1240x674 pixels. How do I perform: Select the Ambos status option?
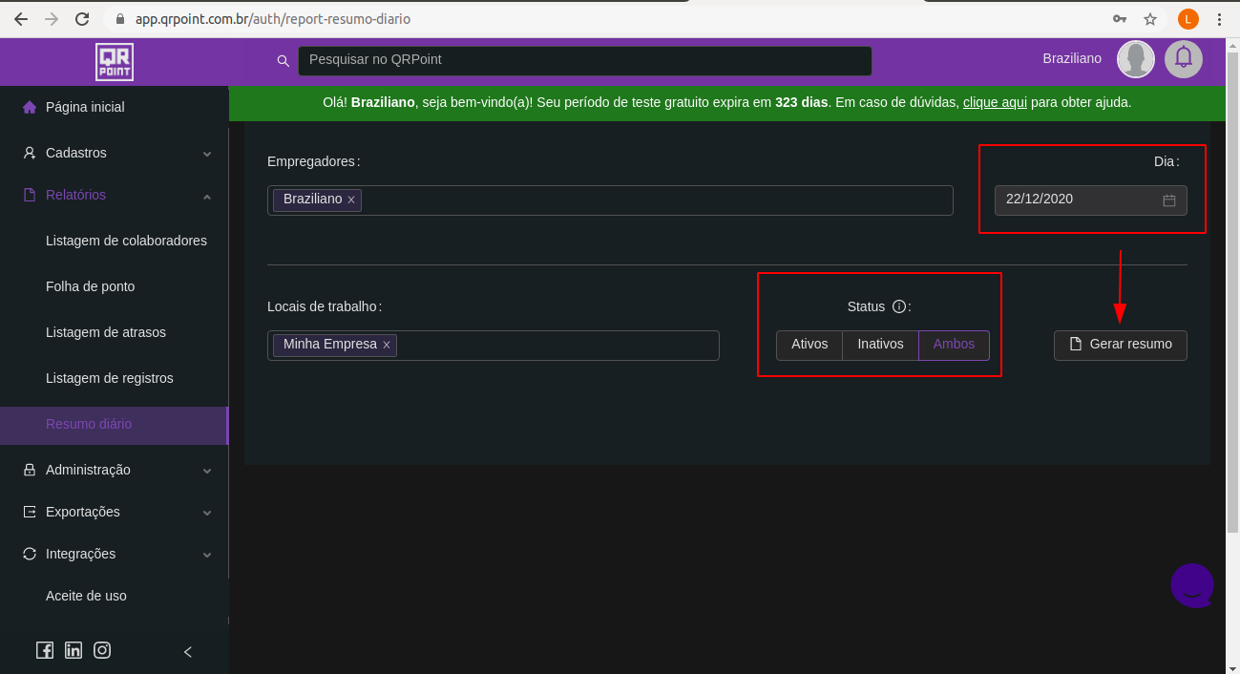pyautogui.click(x=954, y=345)
